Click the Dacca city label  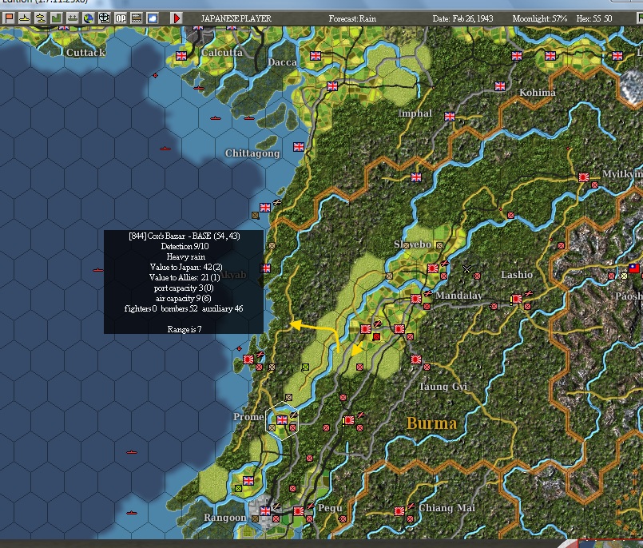click(x=282, y=62)
